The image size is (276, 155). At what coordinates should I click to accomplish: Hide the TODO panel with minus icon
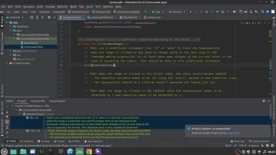point(269,101)
